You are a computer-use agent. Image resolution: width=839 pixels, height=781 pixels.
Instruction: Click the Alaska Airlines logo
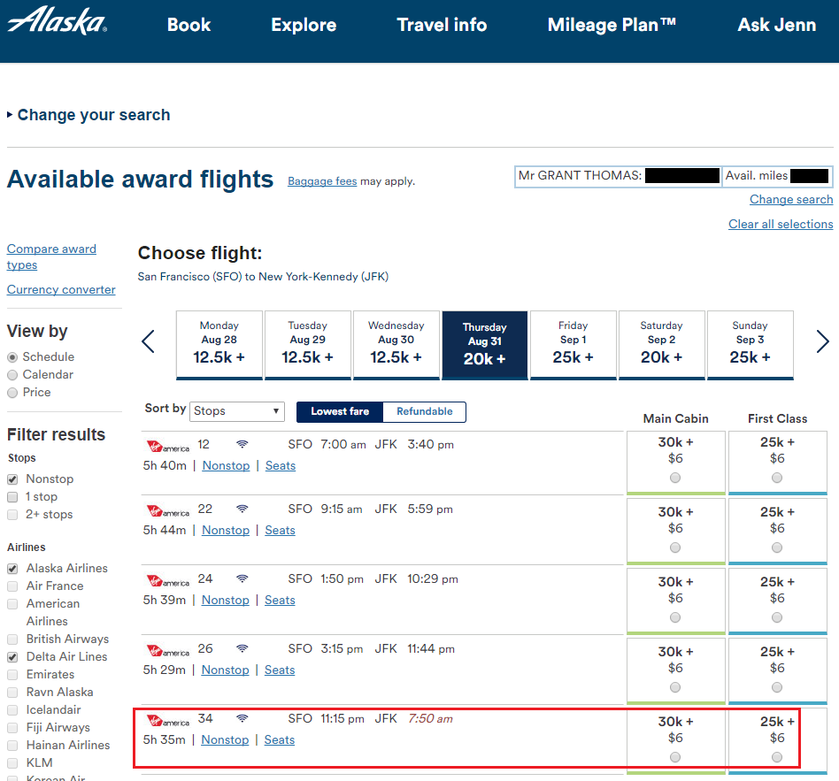click(57, 21)
